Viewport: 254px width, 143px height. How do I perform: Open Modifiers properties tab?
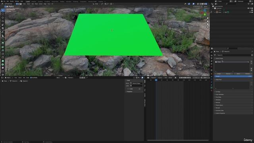tap(212, 77)
